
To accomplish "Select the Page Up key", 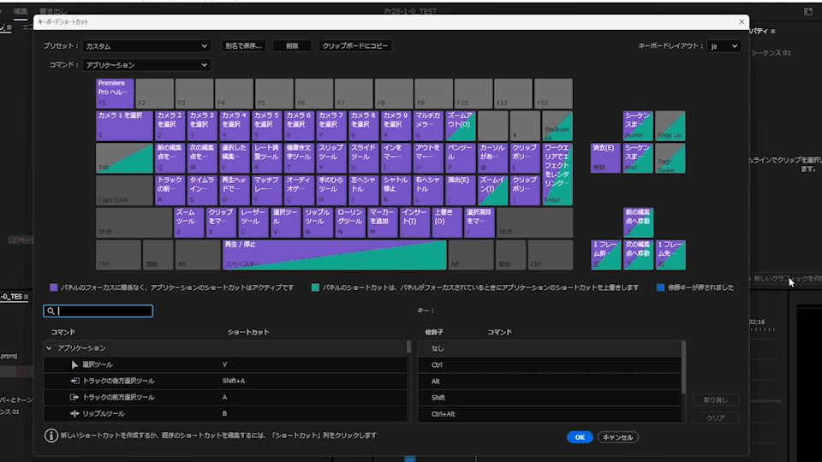I will [670, 126].
